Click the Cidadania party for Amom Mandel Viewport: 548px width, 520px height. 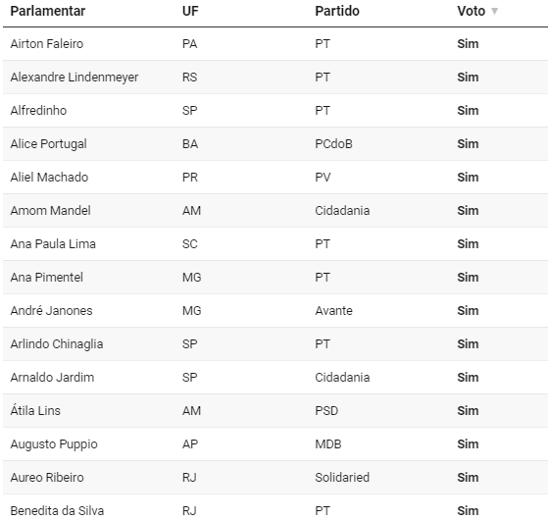point(342,211)
